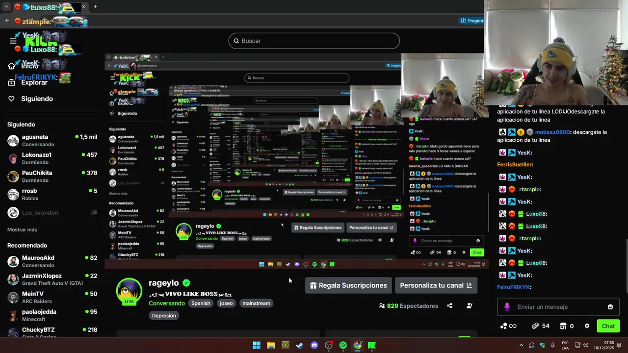This screenshot has height=353, width=628.
Task: Go to Inicio in sidebar
Action: click(x=30, y=66)
